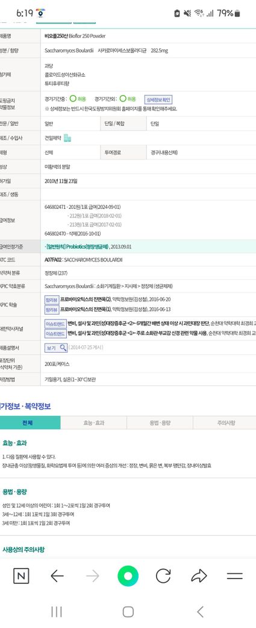Open the 상세정보 확인 button
The image size is (256, 628).
[x=158, y=99]
